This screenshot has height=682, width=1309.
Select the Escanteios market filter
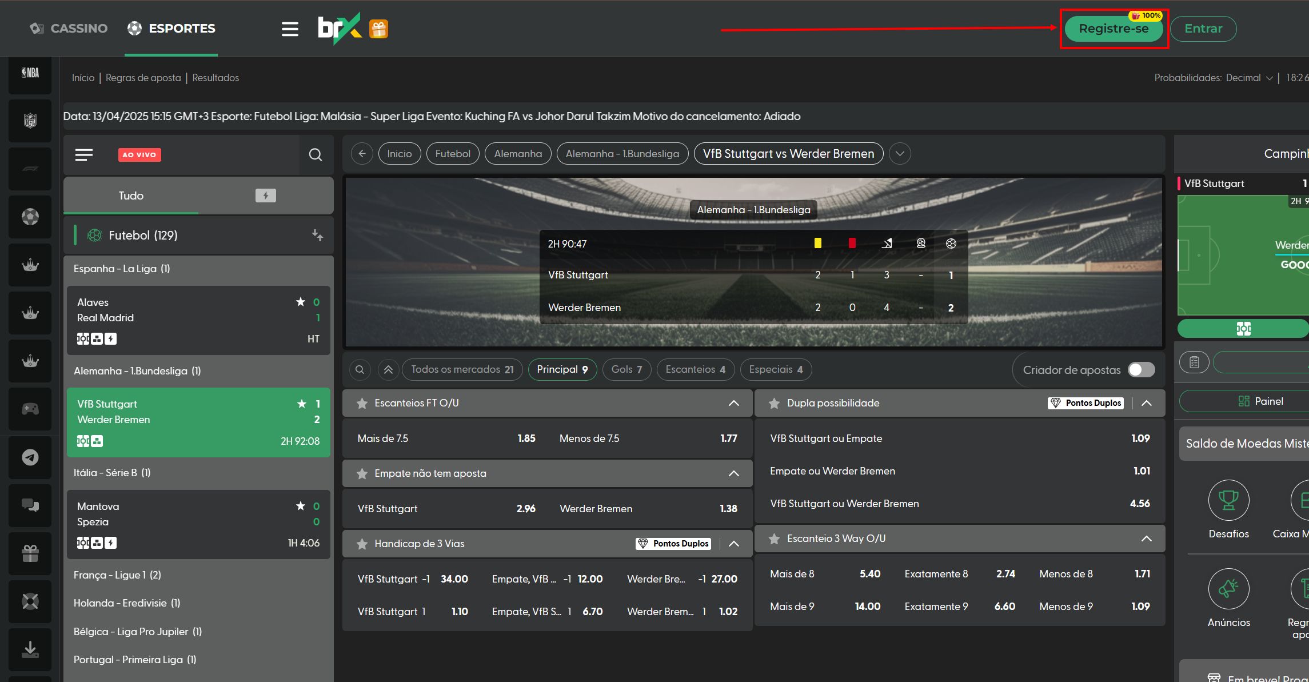(696, 370)
